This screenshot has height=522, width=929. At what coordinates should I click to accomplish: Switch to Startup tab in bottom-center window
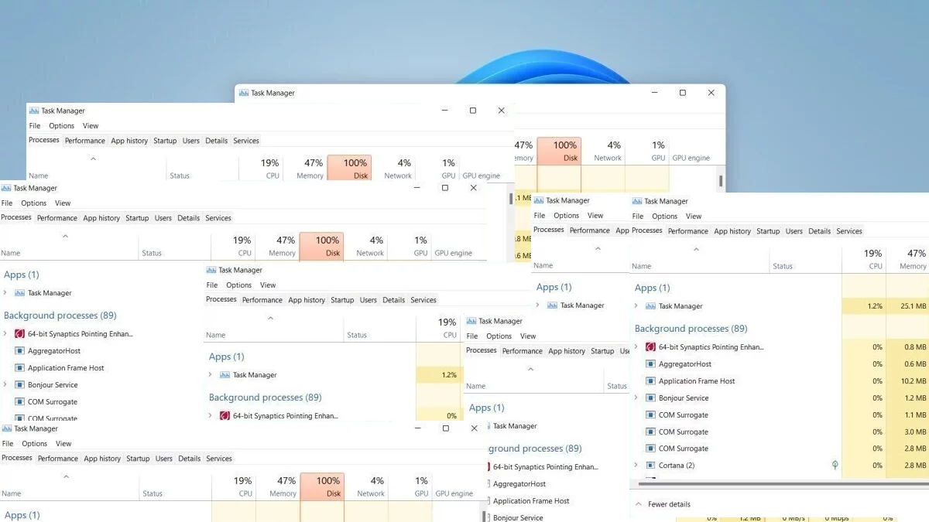[602, 351]
